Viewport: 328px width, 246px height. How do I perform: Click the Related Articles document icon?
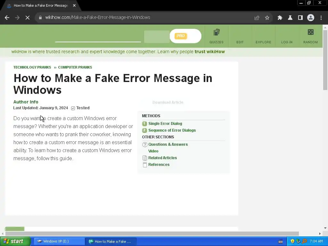145,158
